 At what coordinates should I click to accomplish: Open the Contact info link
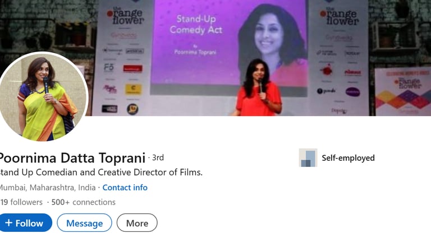[125, 188]
